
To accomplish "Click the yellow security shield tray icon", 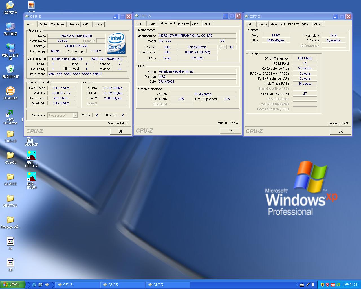I will [x=323, y=285].
